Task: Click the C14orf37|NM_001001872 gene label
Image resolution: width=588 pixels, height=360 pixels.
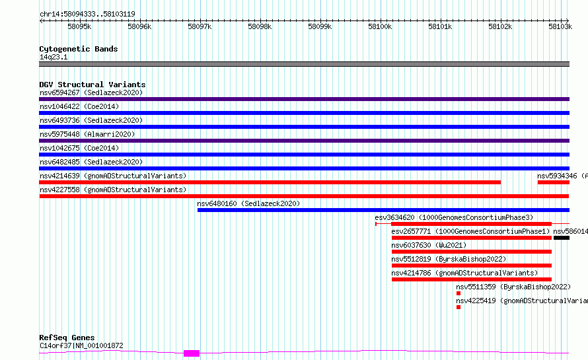Action: (81, 345)
